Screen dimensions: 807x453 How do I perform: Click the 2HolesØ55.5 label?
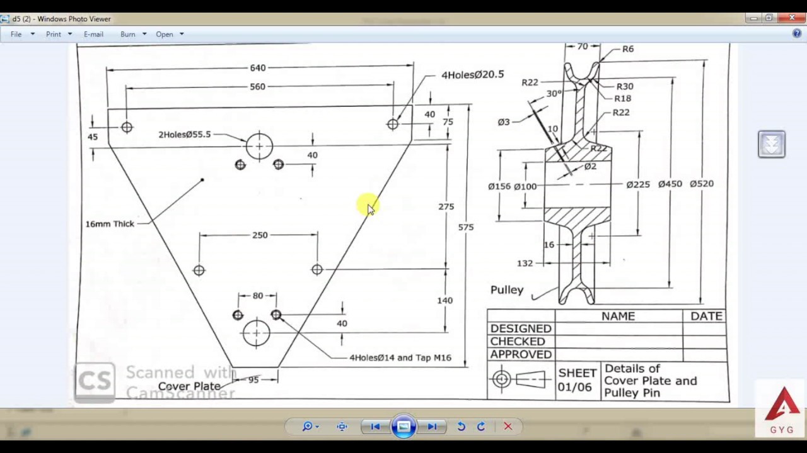[x=185, y=135]
